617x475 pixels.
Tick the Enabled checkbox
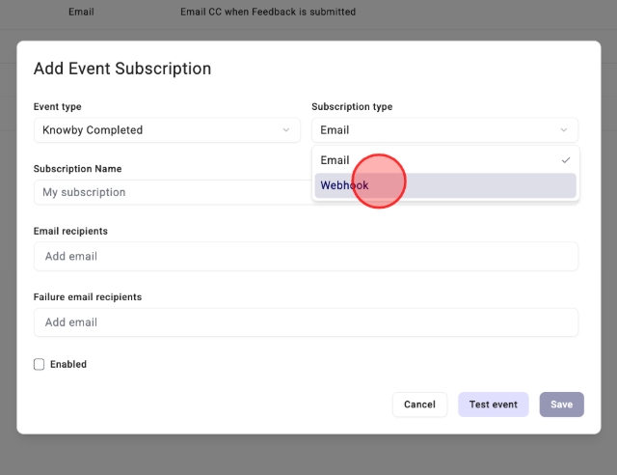point(39,364)
